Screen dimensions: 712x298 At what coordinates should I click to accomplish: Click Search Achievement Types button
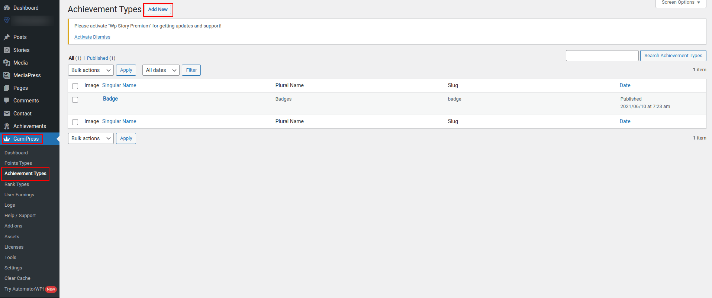[673, 56]
